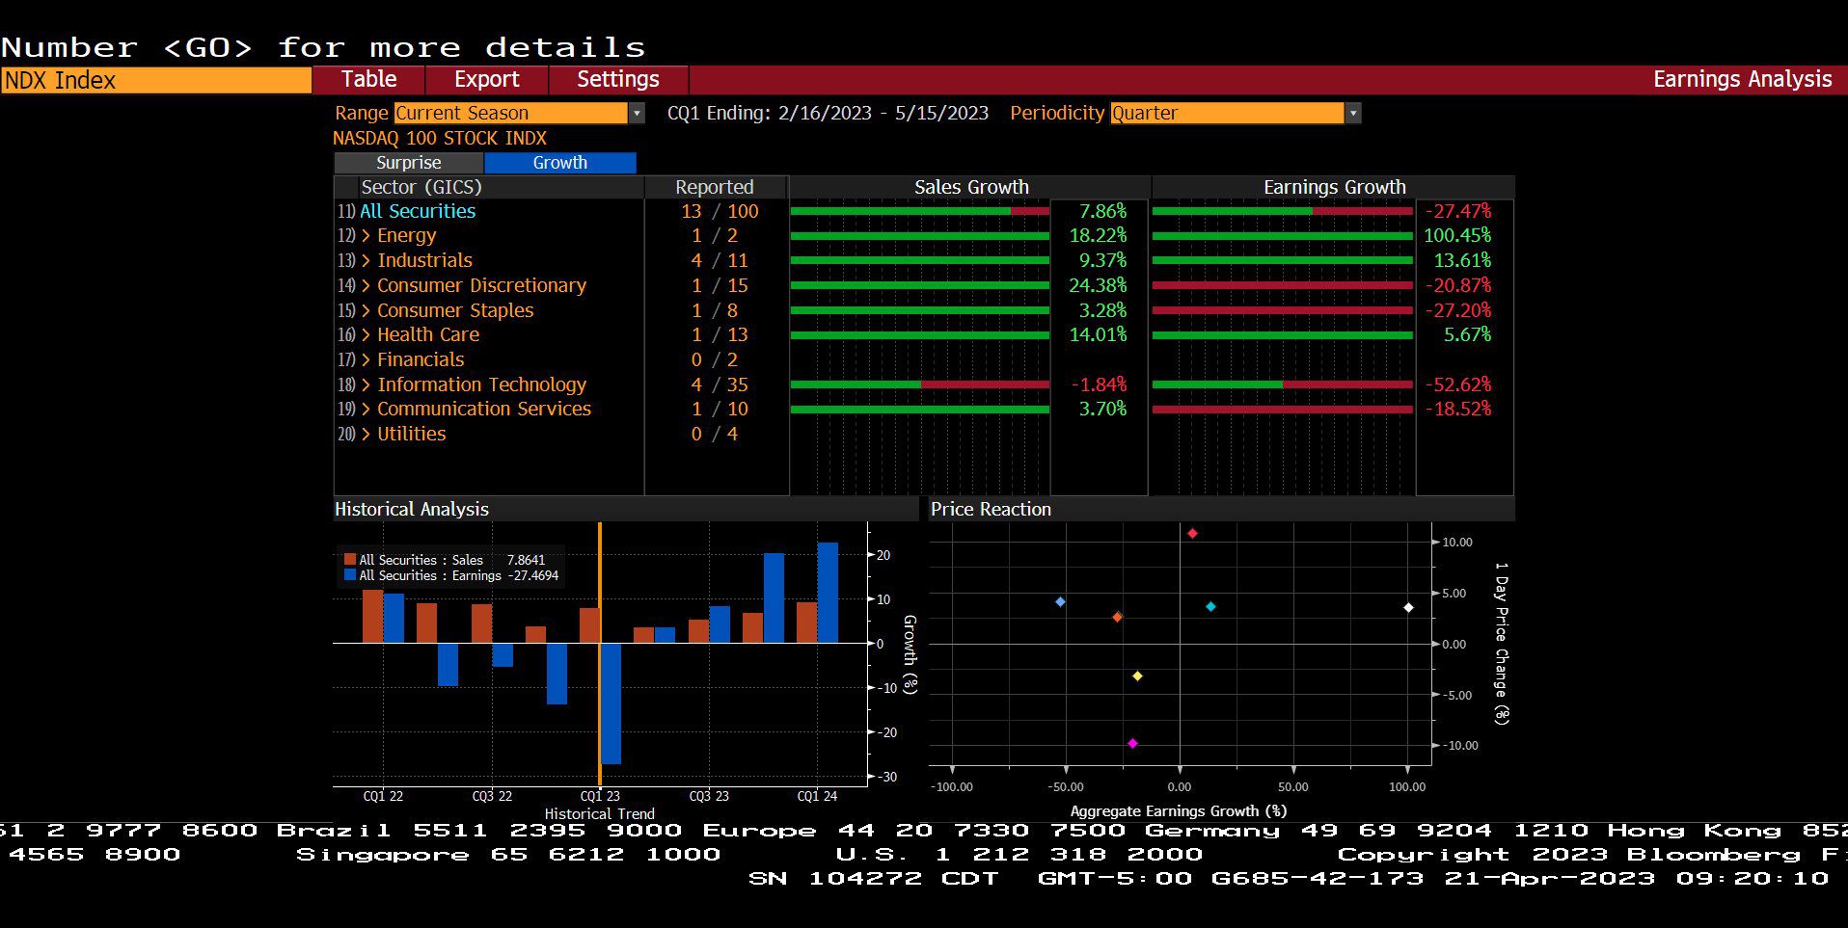
Task: Click the Sales Growth column header
Action: click(x=971, y=187)
